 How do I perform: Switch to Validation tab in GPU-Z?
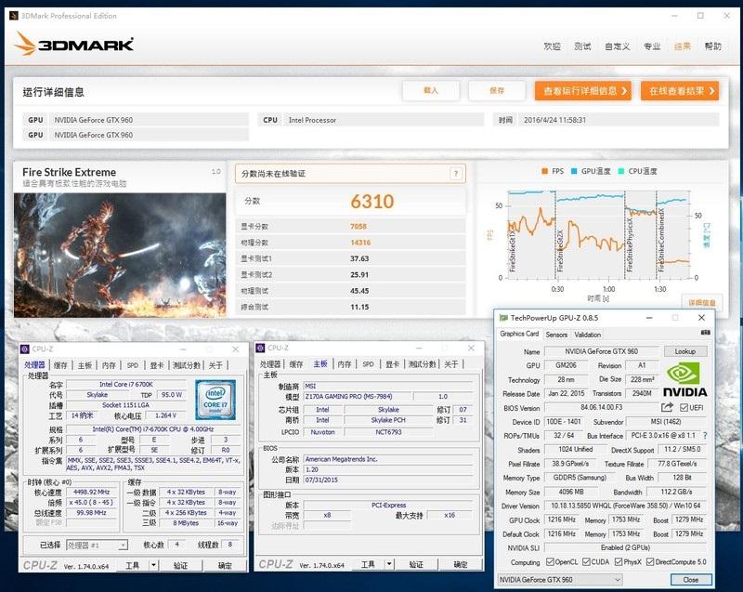tap(588, 335)
